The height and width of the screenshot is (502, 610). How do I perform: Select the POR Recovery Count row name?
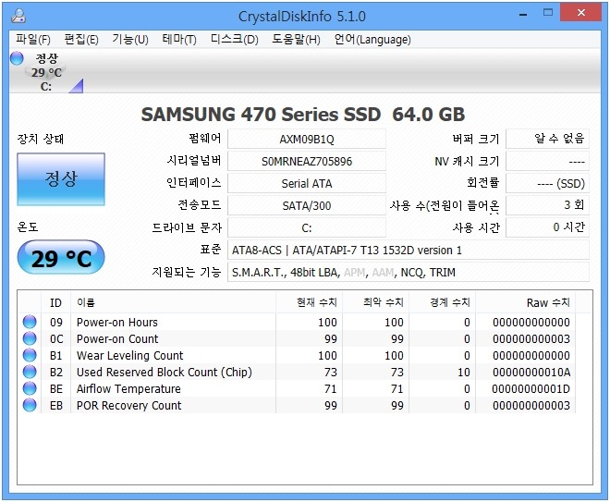click(129, 406)
